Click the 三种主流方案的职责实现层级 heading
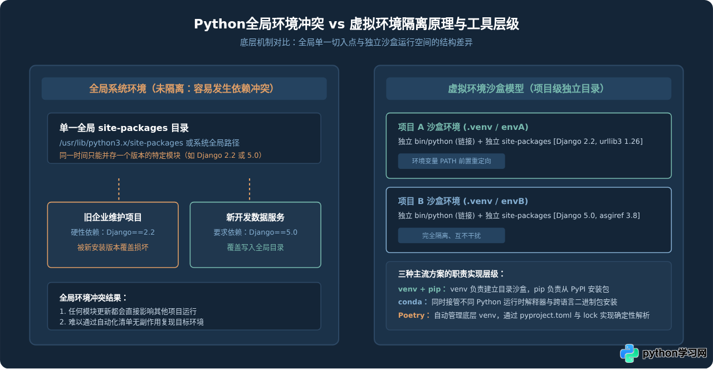The image size is (713, 369). coord(451,274)
